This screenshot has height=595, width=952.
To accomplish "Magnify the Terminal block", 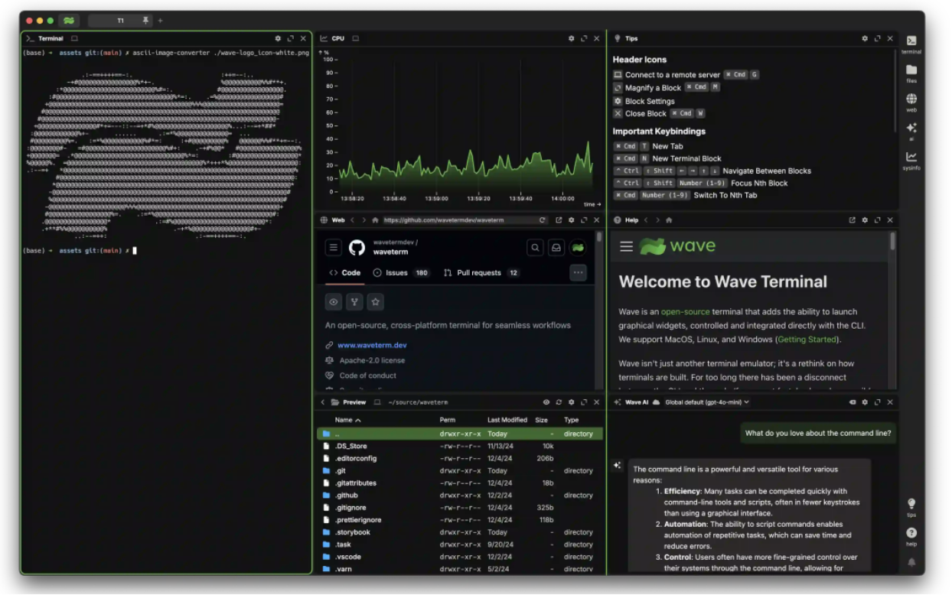I will pyautogui.click(x=290, y=38).
